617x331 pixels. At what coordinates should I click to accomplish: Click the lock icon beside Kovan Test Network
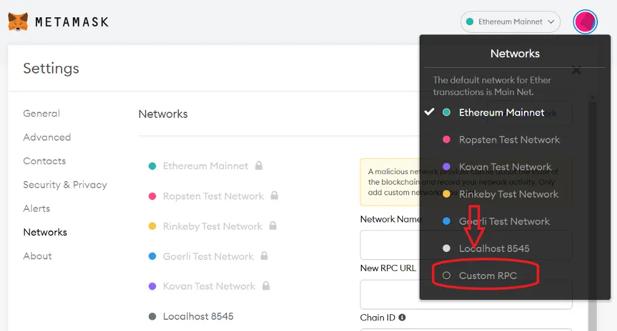tap(266, 286)
